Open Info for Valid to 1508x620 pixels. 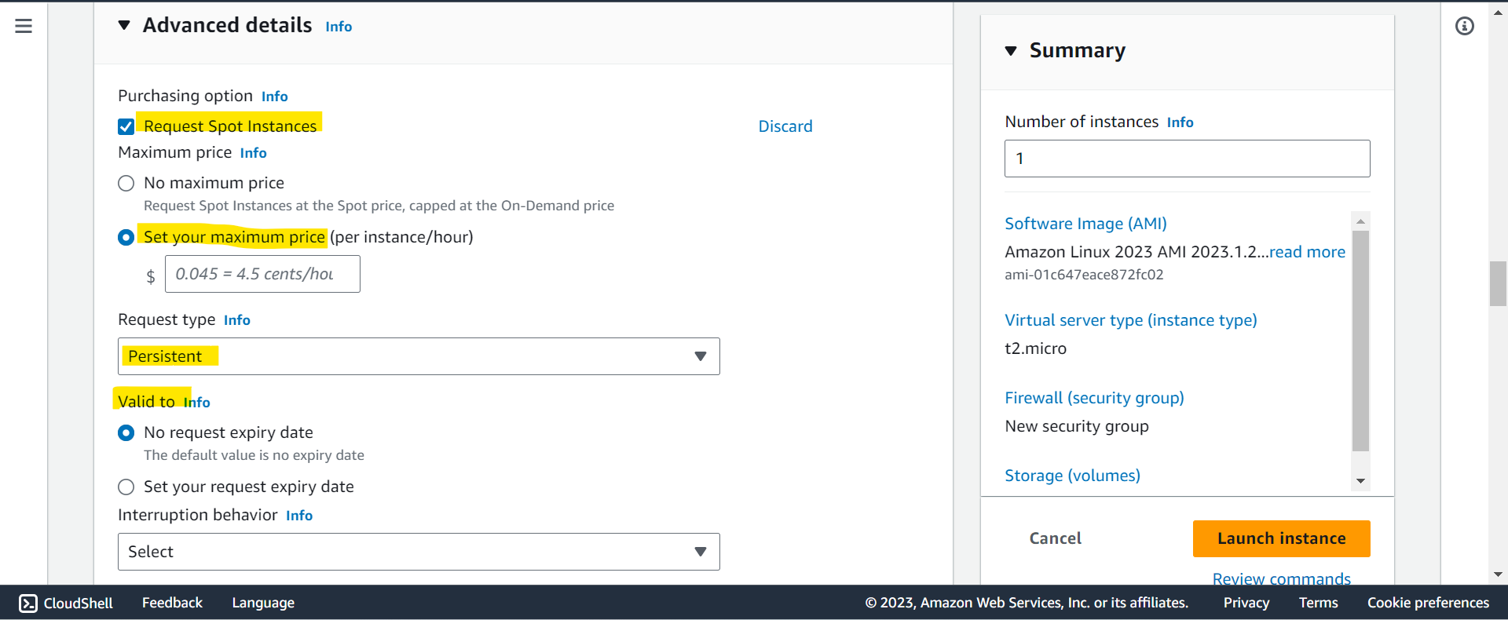(197, 403)
